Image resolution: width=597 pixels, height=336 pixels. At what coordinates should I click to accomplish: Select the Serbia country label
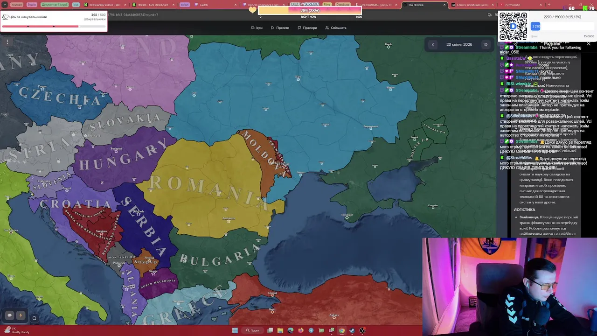coord(145,226)
